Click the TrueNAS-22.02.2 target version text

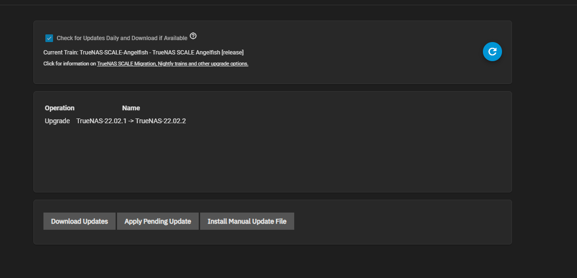point(160,121)
